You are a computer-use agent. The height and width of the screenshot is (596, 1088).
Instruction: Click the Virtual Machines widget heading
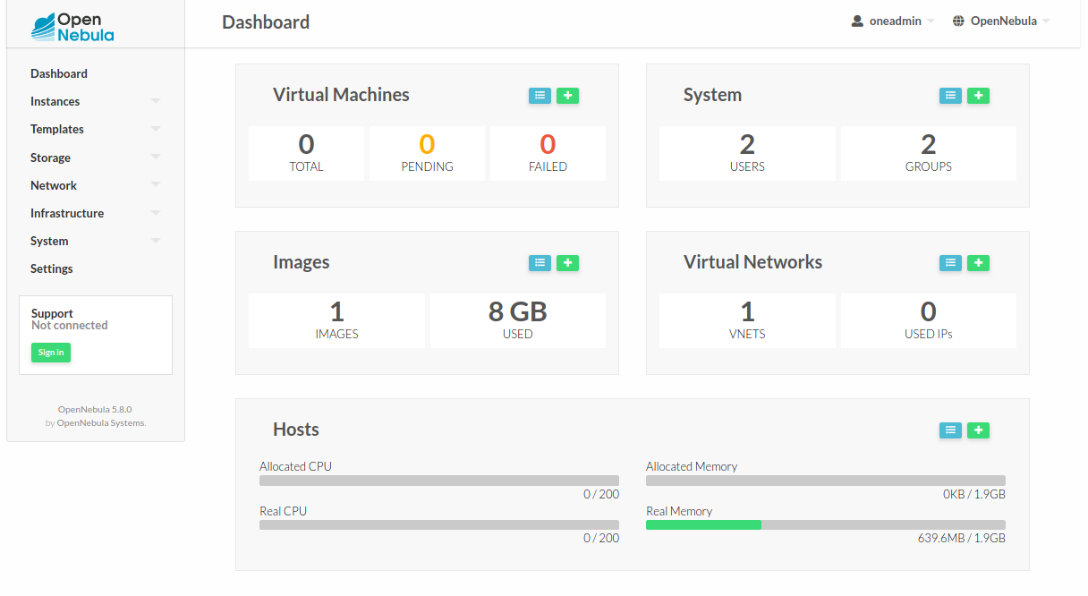[x=341, y=95]
